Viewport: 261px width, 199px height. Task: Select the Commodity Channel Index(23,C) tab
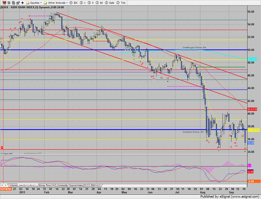coord(73,186)
